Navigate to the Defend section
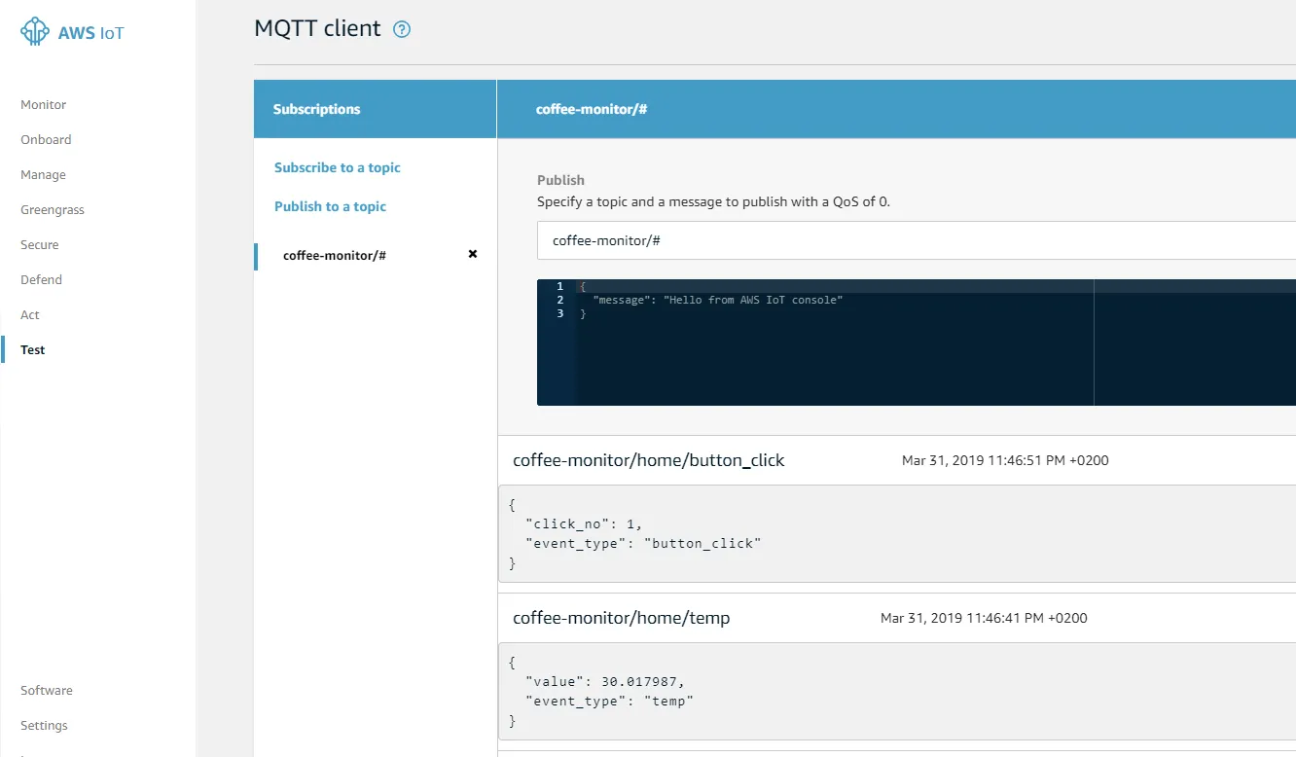This screenshot has width=1296, height=757. click(40, 279)
